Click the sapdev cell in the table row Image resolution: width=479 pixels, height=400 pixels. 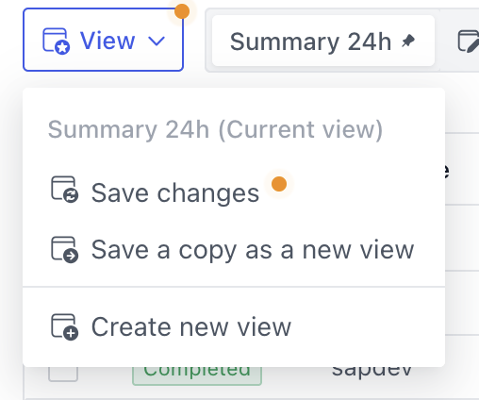click(372, 372)
